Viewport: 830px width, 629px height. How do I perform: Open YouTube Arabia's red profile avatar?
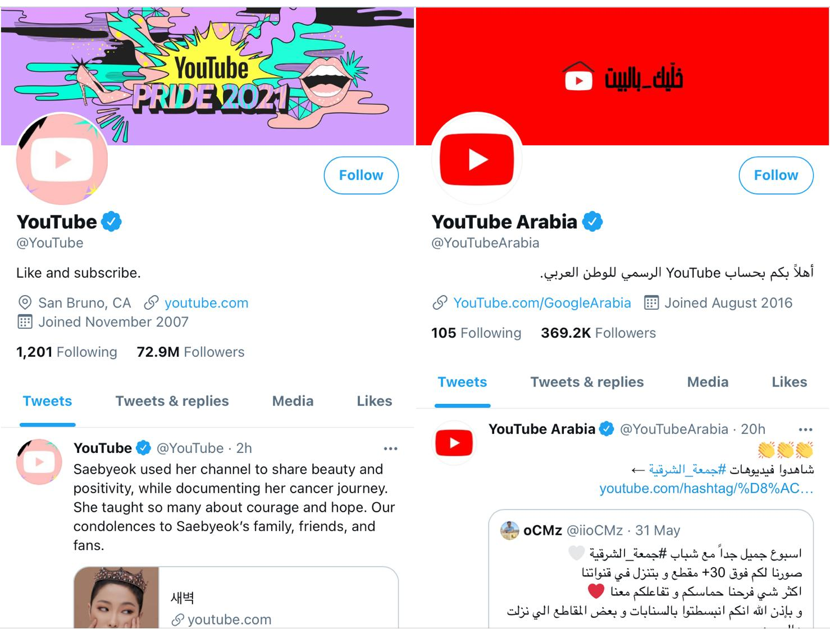pyautogui.click(x=477, y=159)
